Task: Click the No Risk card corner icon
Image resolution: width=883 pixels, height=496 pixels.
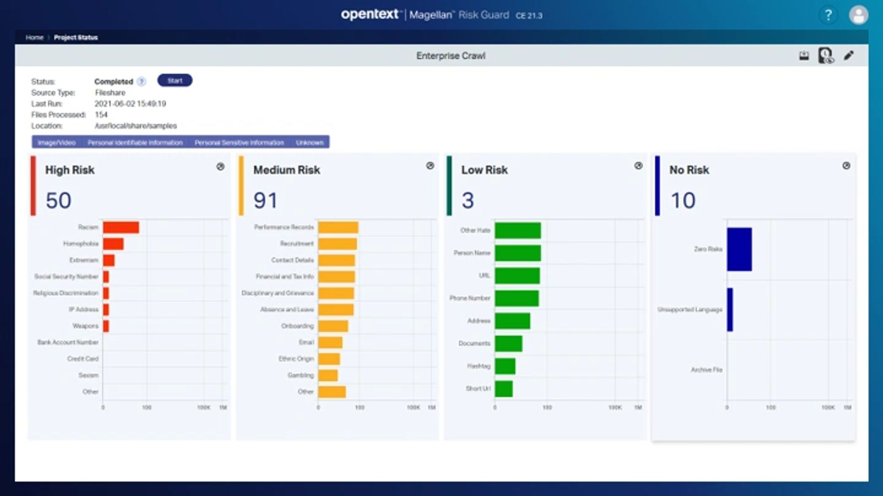Action: (x=846, y=166)
